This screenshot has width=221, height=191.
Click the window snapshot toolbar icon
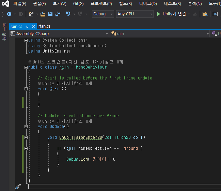(x=215, y=14)
